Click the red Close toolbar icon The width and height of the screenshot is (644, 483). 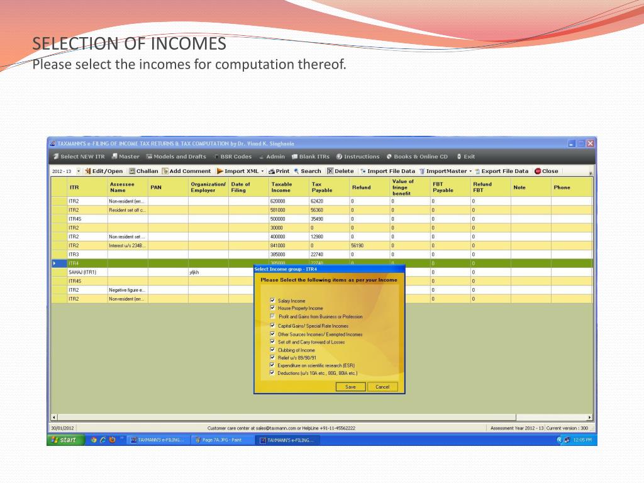[x=538, y=171]
